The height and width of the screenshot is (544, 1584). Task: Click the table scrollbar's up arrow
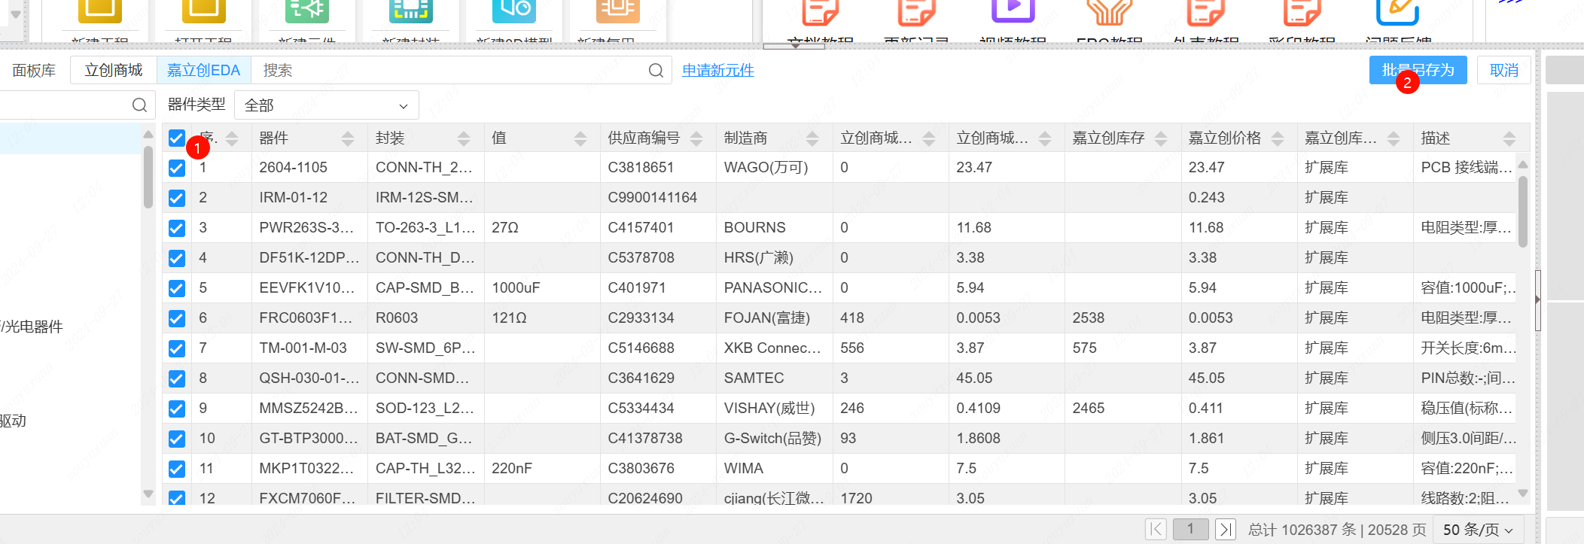pyautogui.click(x=1523, y=164)
